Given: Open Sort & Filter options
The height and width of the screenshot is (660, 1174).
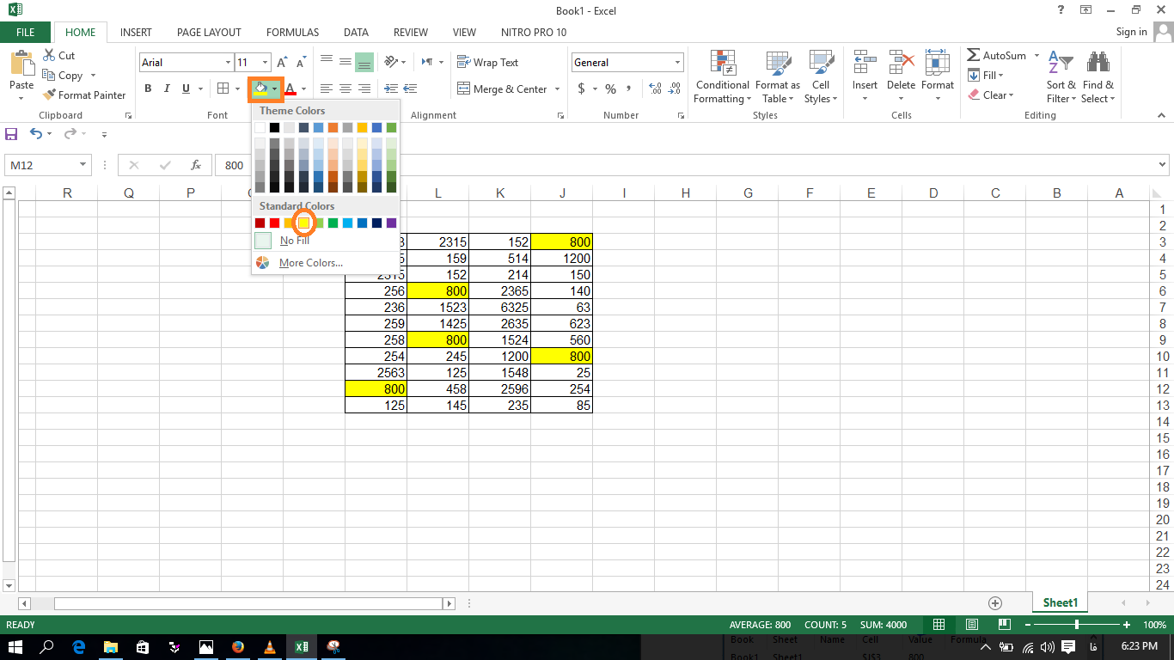Looking at the screenshot, I should (x=1061, y=77).
